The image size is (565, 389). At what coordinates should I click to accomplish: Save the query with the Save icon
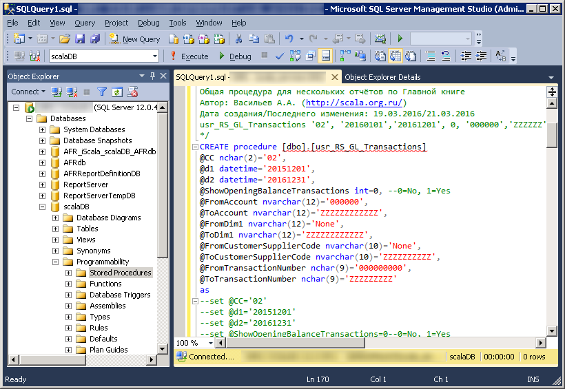point(80,39)
